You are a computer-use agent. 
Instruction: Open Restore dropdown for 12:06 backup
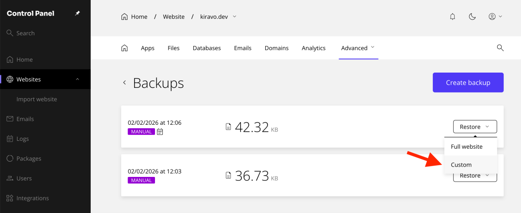click(x=475, y=127)
